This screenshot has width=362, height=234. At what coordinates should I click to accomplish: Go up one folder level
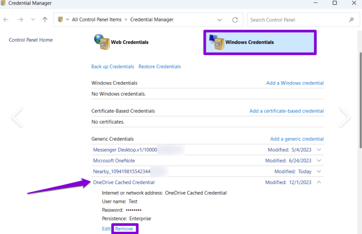(45, 19)
